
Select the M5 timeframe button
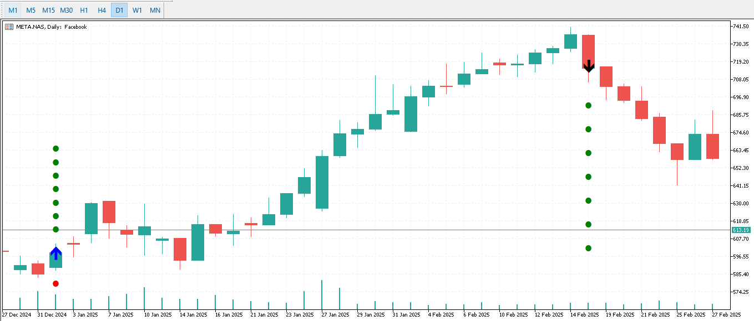coord(31,10)
